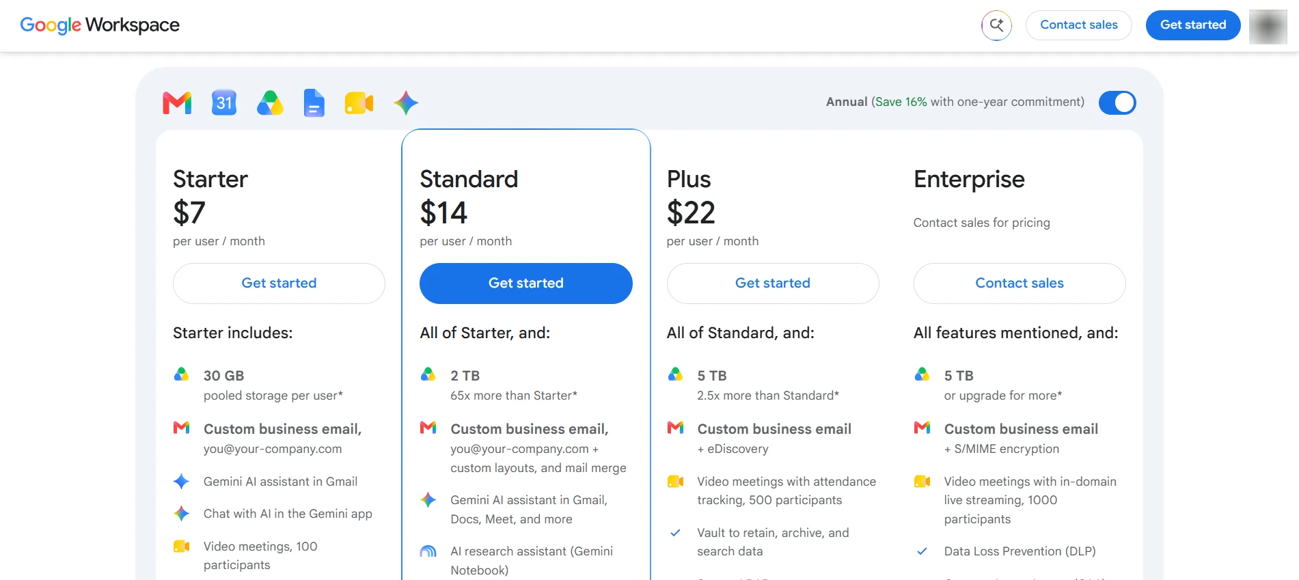Click Get started in the top header
Screen dimensions: 1299x580
pos(1192,25)
